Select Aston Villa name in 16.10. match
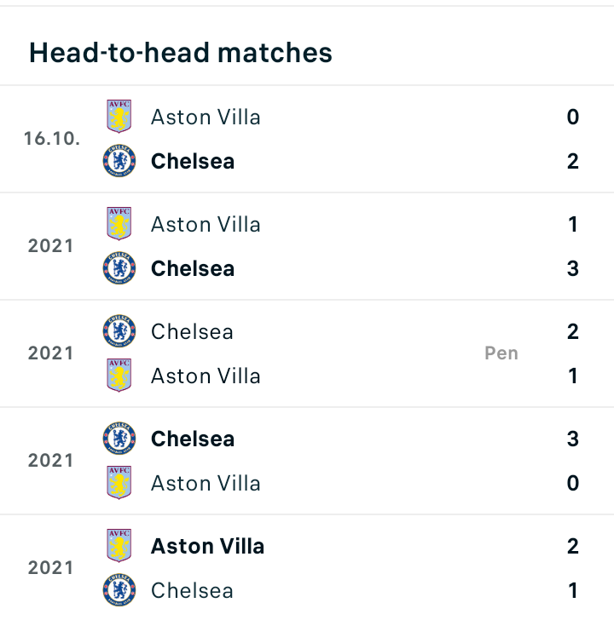This screenshot has height=620, width=614. 206,118
